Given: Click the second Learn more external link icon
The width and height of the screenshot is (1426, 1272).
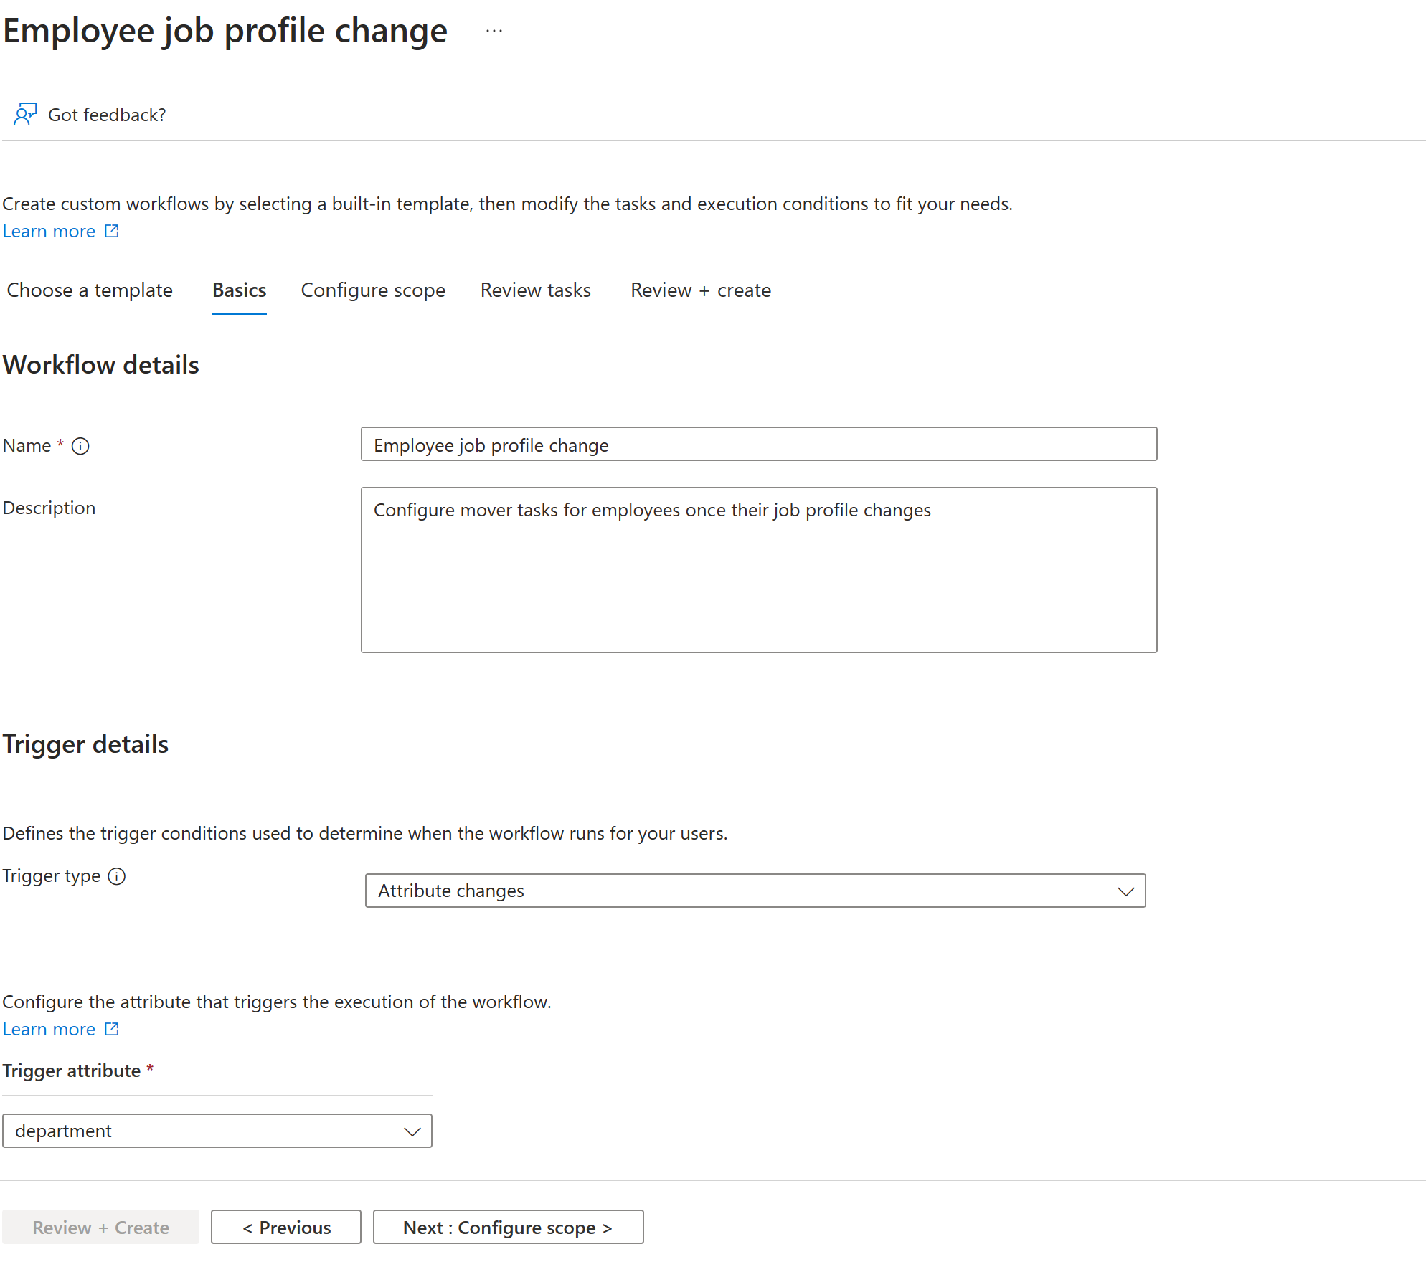Looking at the screenshot, I should 112,1029.
